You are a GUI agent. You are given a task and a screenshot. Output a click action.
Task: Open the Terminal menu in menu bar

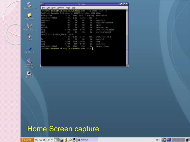(x=60, y=7)
